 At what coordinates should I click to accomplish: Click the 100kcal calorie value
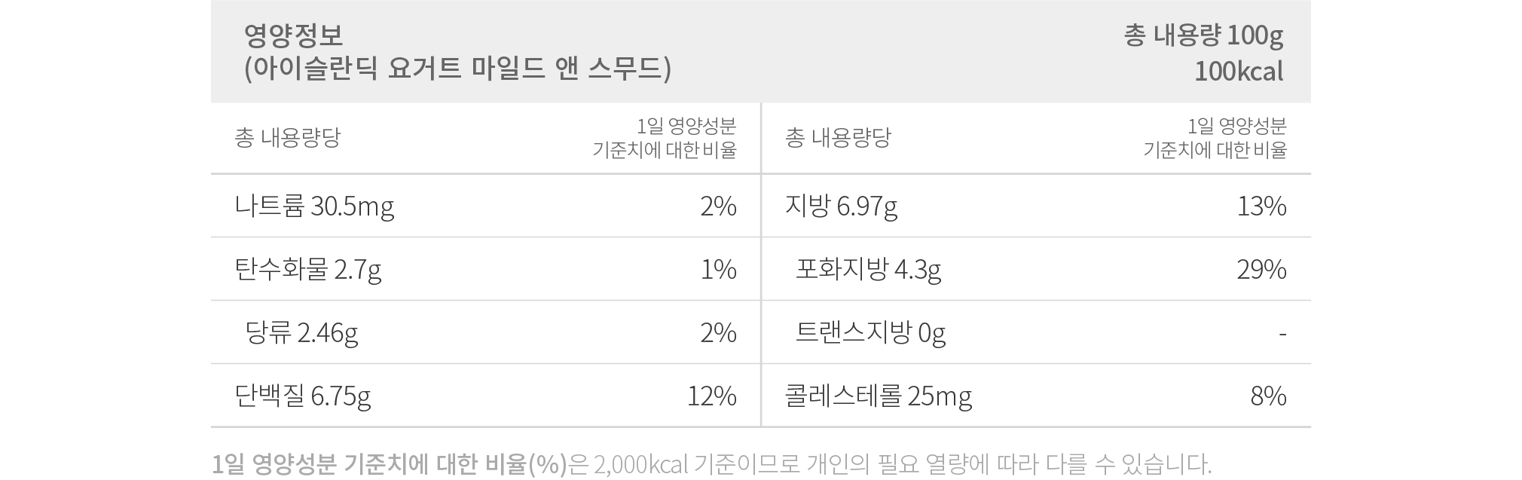coord(1239,72)
